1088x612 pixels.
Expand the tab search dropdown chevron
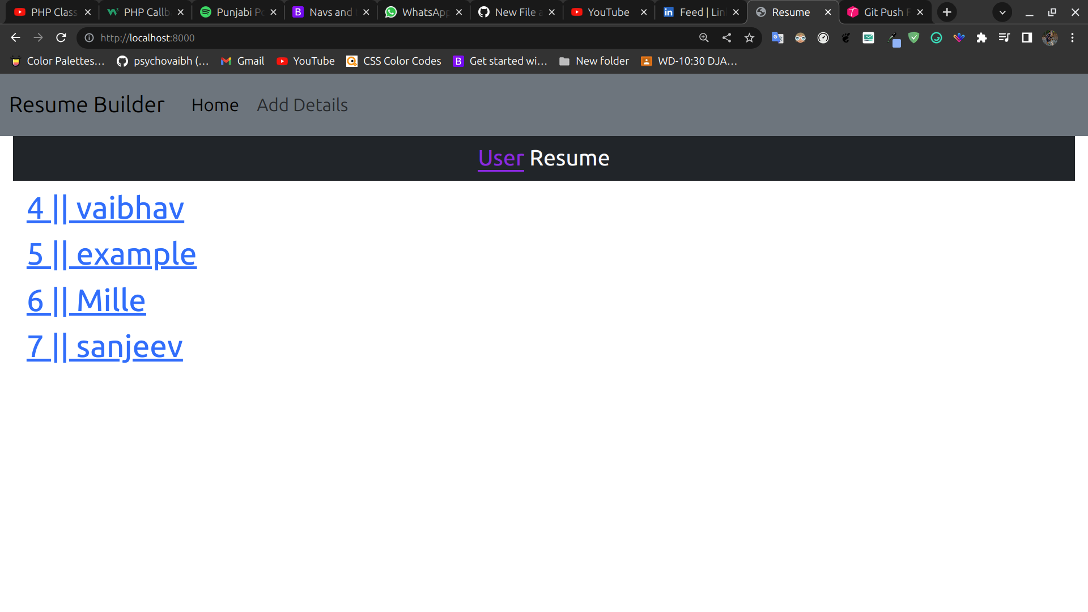tap(1002, 12)
